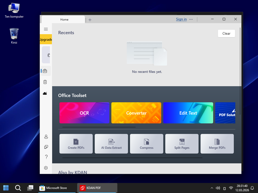Open the toolbox sidebar icon
This screenshot has height=193, width=258.
[x=45, y=71]
